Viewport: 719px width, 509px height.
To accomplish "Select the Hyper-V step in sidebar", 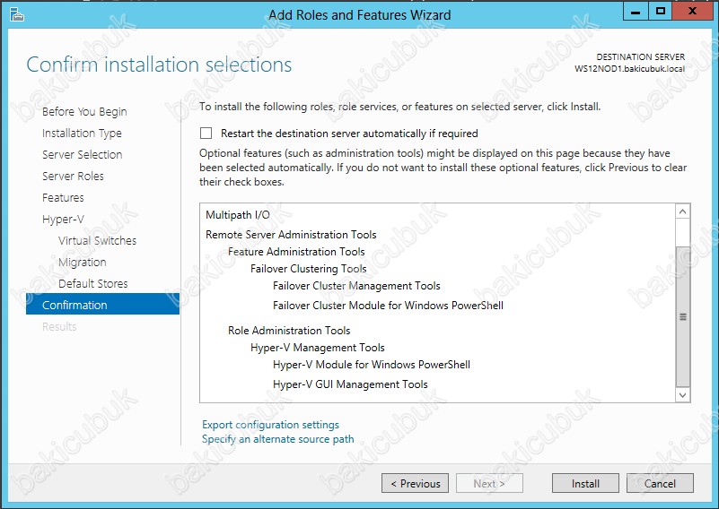I will (x=63, y=220).
